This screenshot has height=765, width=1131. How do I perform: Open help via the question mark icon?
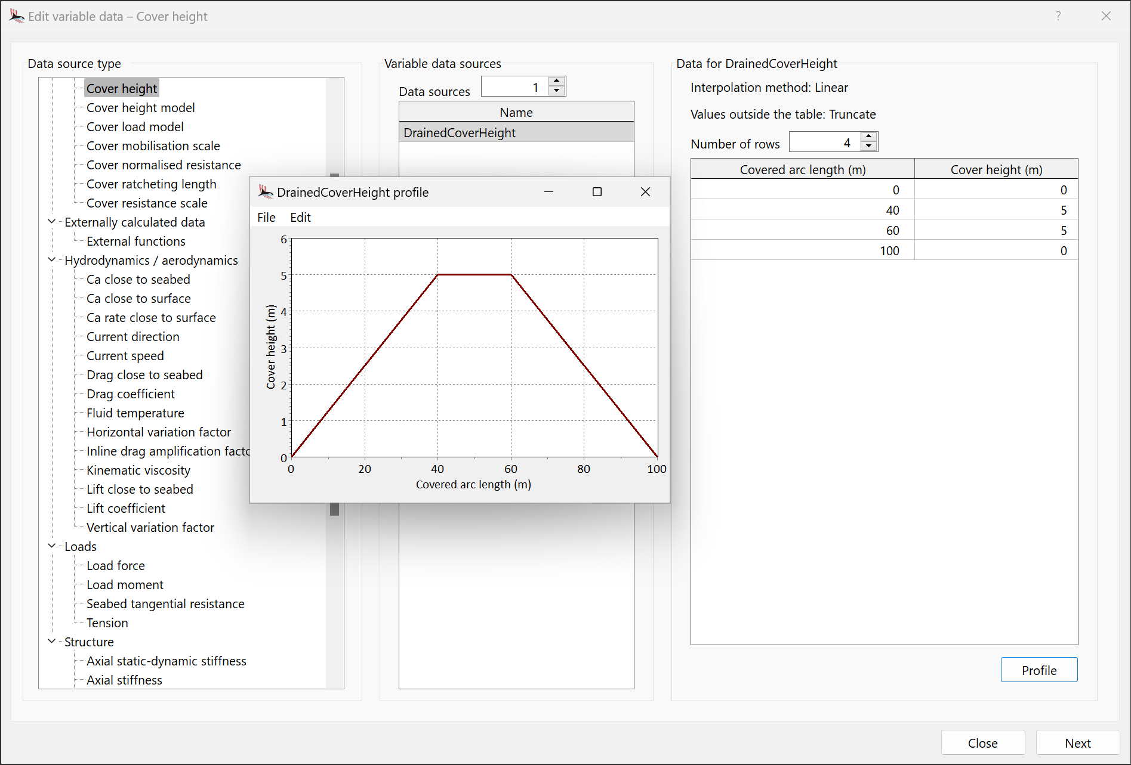[1058, 16]
